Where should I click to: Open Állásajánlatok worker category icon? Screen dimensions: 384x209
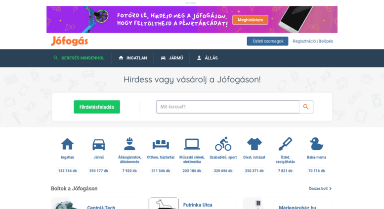click(129, 144)
